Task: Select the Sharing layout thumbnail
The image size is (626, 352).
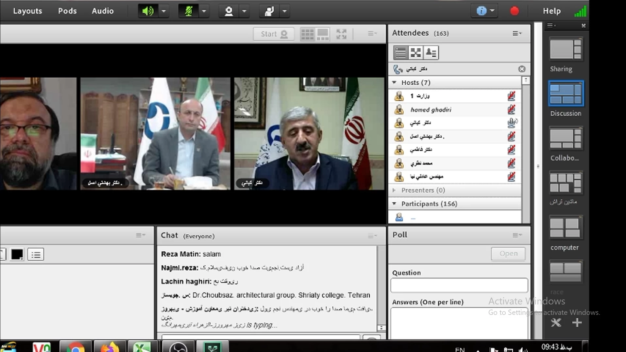Action: (x=565, y=50)
